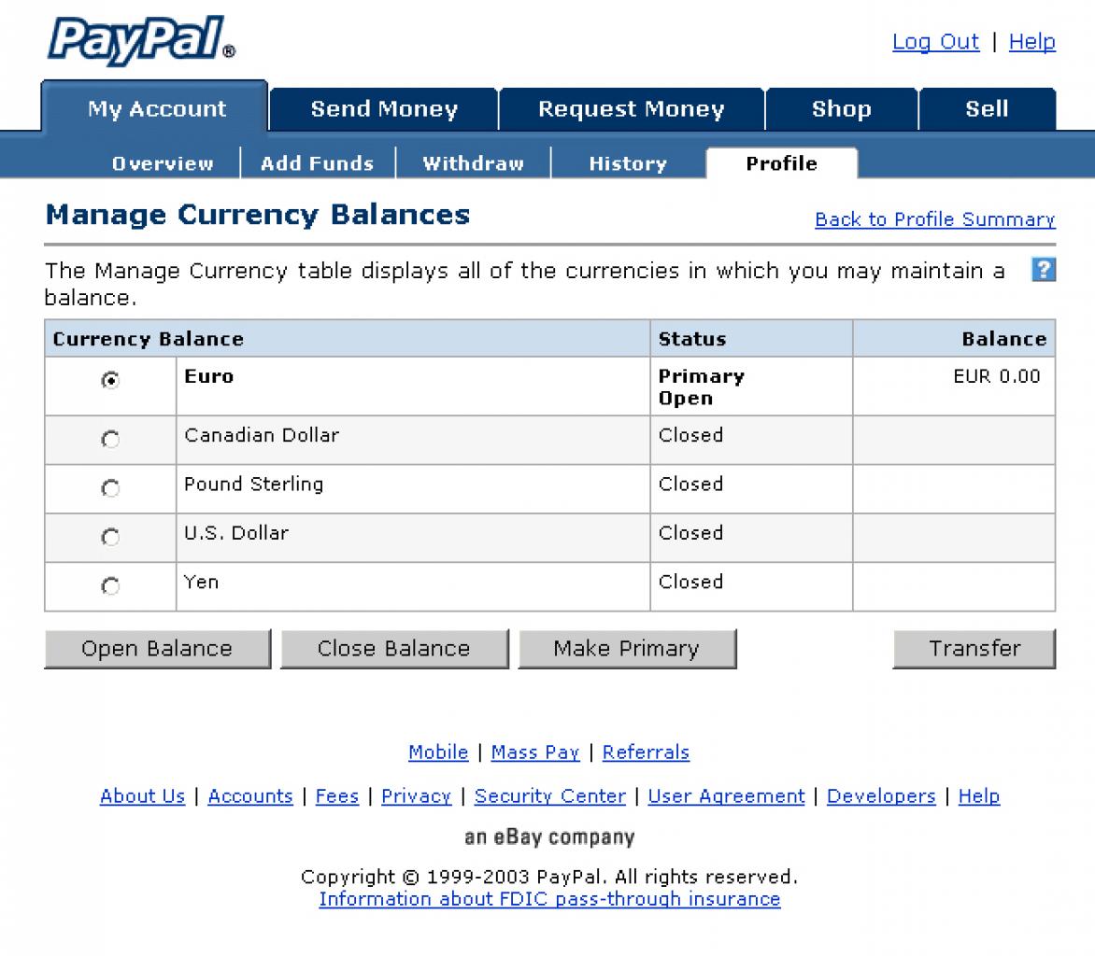The width and height of the screenshot is (1095, 956).
Task: Go to the Sell tab
Action: (x=987, y=109)
